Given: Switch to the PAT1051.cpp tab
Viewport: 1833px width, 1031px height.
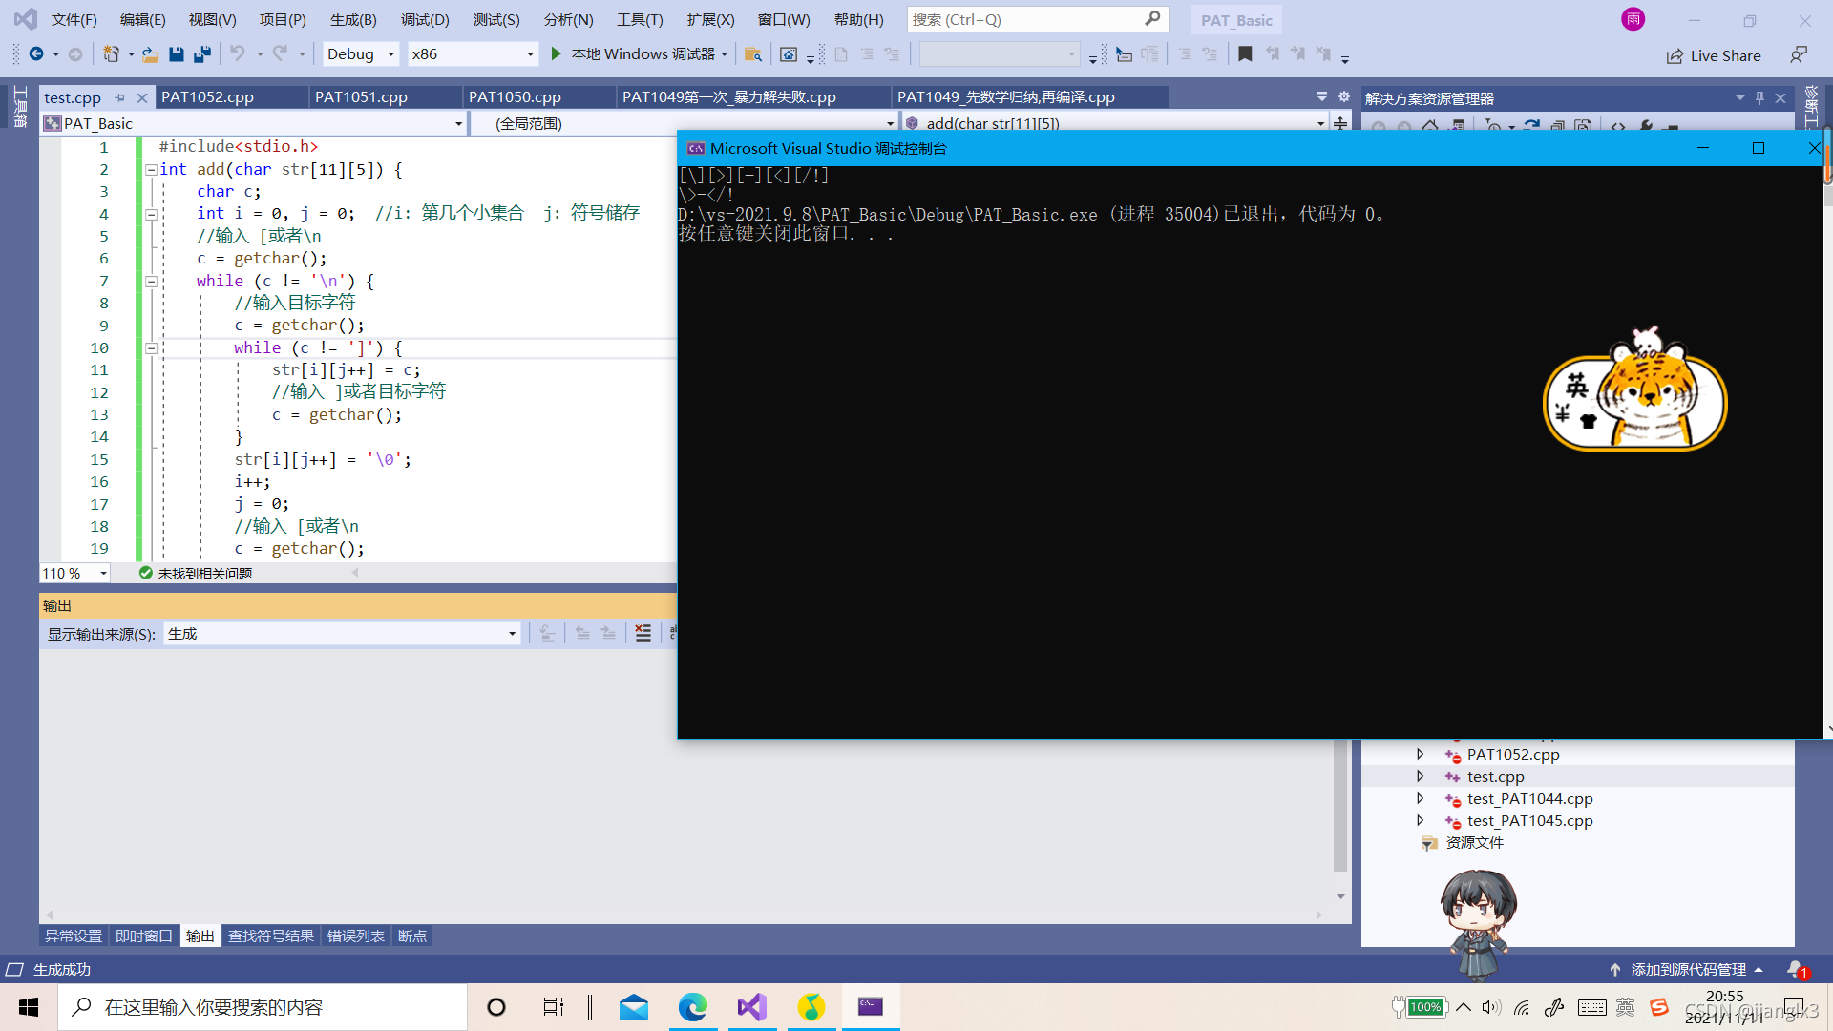Looking at the screenshot, I should 361,97.
